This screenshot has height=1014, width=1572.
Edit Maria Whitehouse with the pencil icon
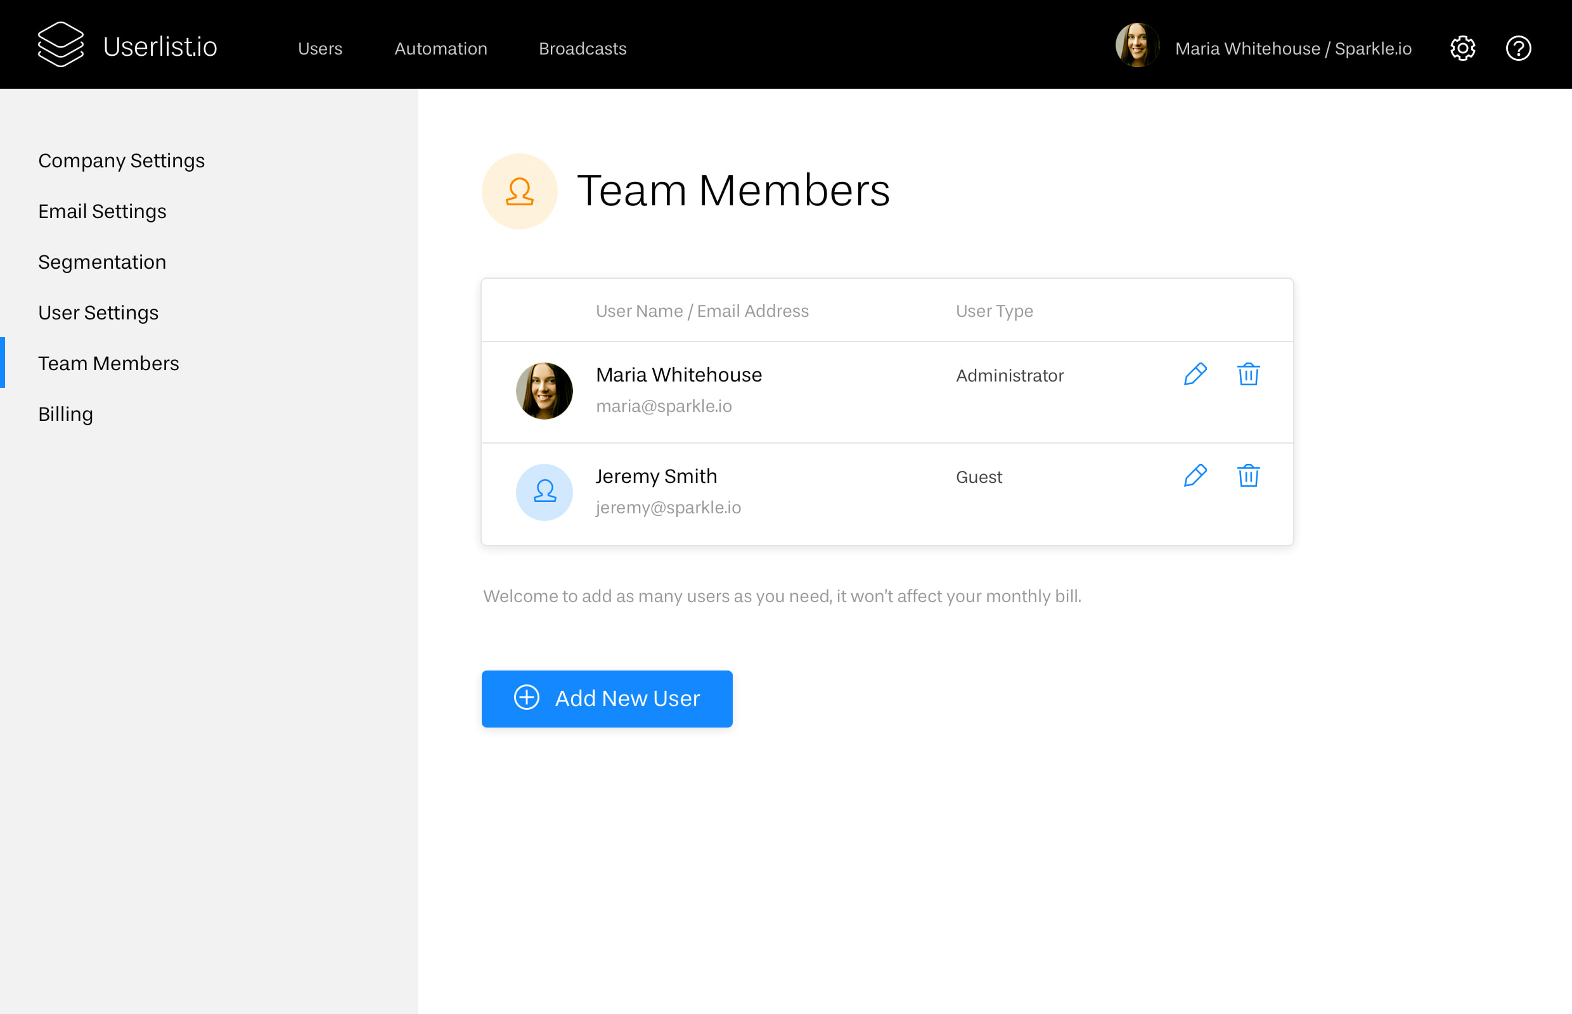[1195, 374]
